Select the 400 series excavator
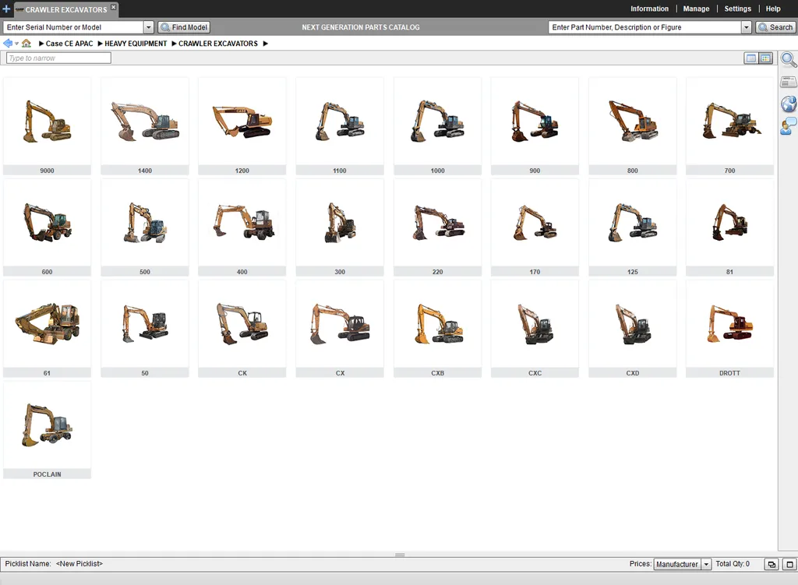Viewport: 798px width, 585px height. (242, 227)
